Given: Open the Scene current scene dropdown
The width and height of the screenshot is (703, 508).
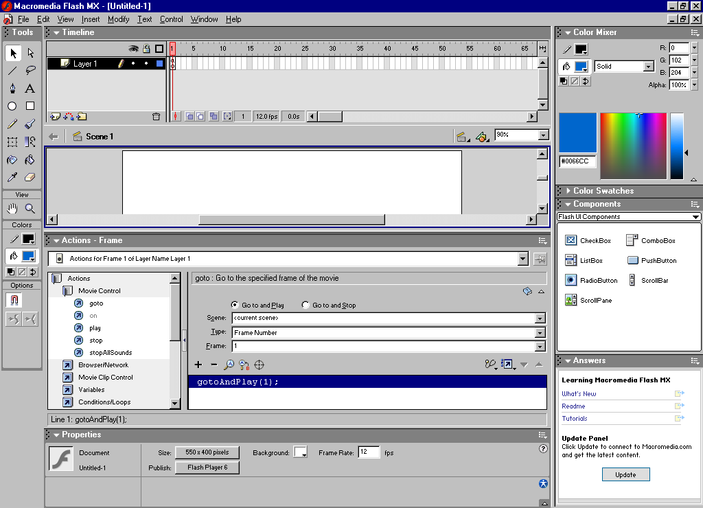Looking at the screenshot, I should (540, 319).
